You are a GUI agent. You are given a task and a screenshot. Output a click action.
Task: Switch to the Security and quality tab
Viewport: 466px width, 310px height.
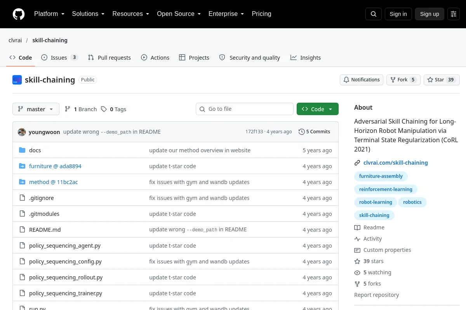(250, 58)
